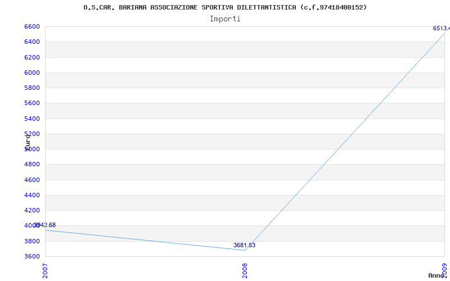Click the 4400 y-axis tick label
This screenshot has height=281, width=450.
(x=32, y=195)
